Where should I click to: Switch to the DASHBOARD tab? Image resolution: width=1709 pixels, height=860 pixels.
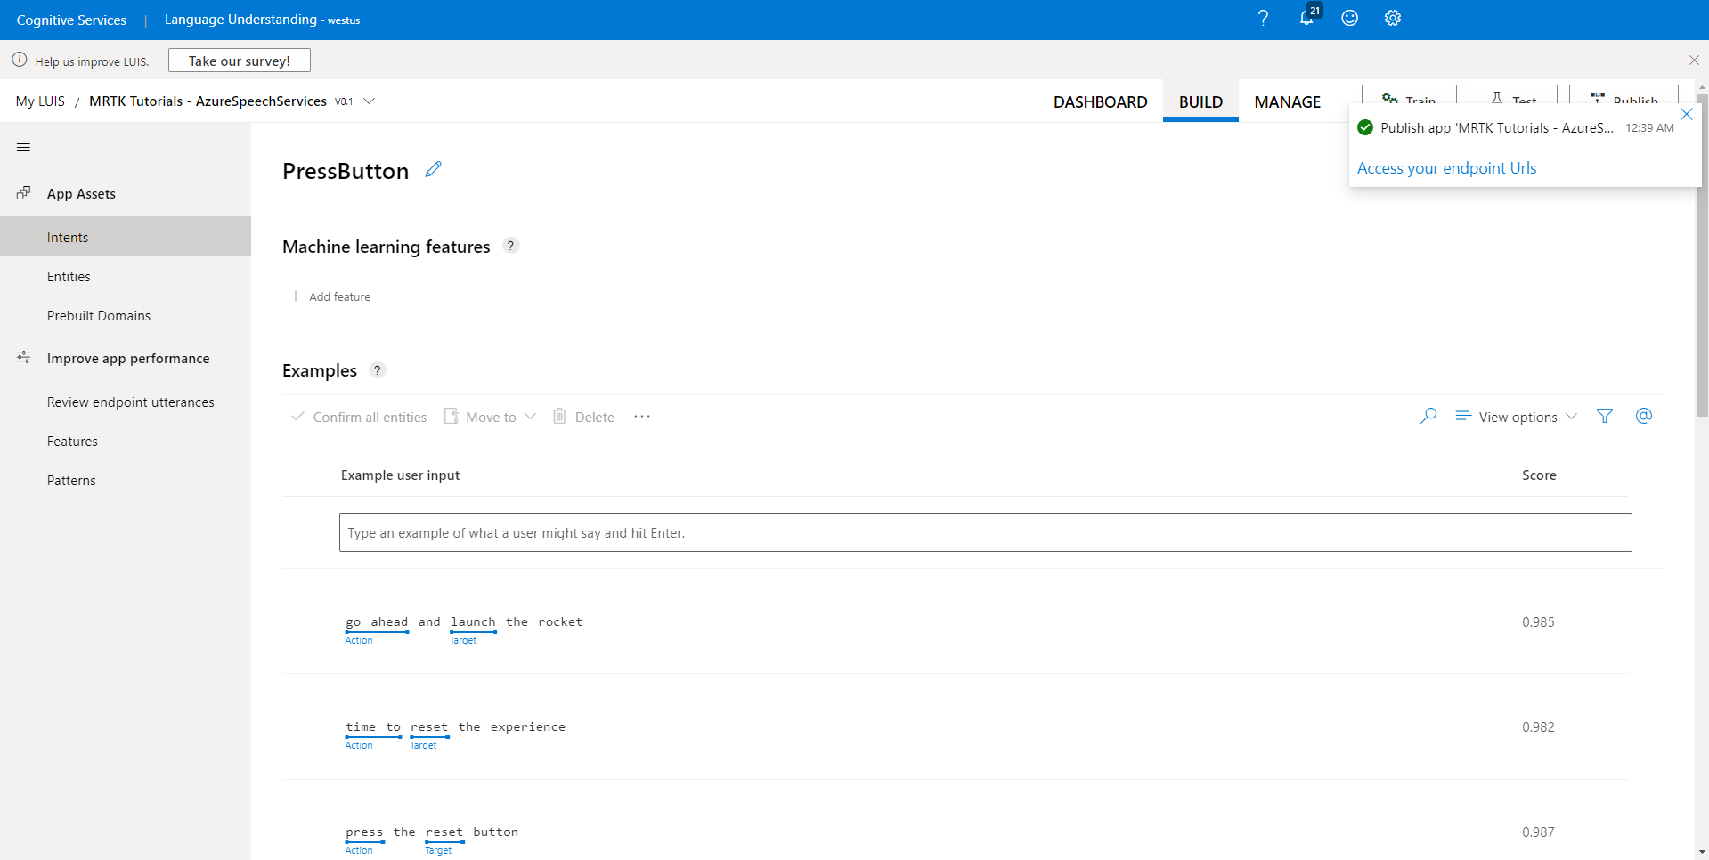pyautogui.click(x=1100, y=101)
